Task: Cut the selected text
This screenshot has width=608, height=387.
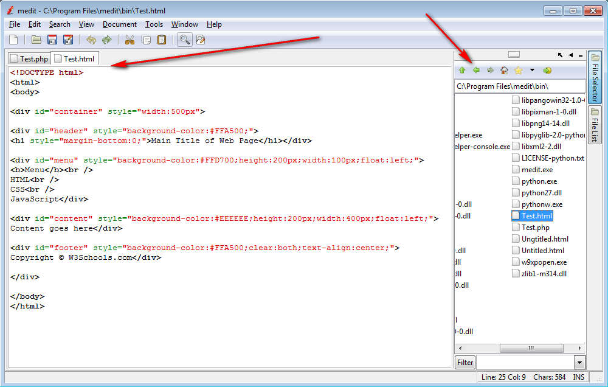Action: tap(130, 40)
